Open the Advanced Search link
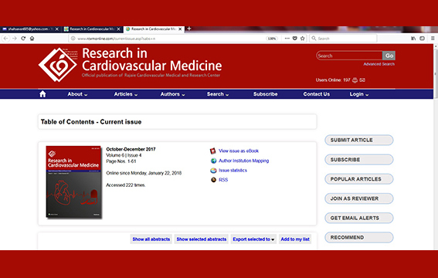 click(379, 64)
